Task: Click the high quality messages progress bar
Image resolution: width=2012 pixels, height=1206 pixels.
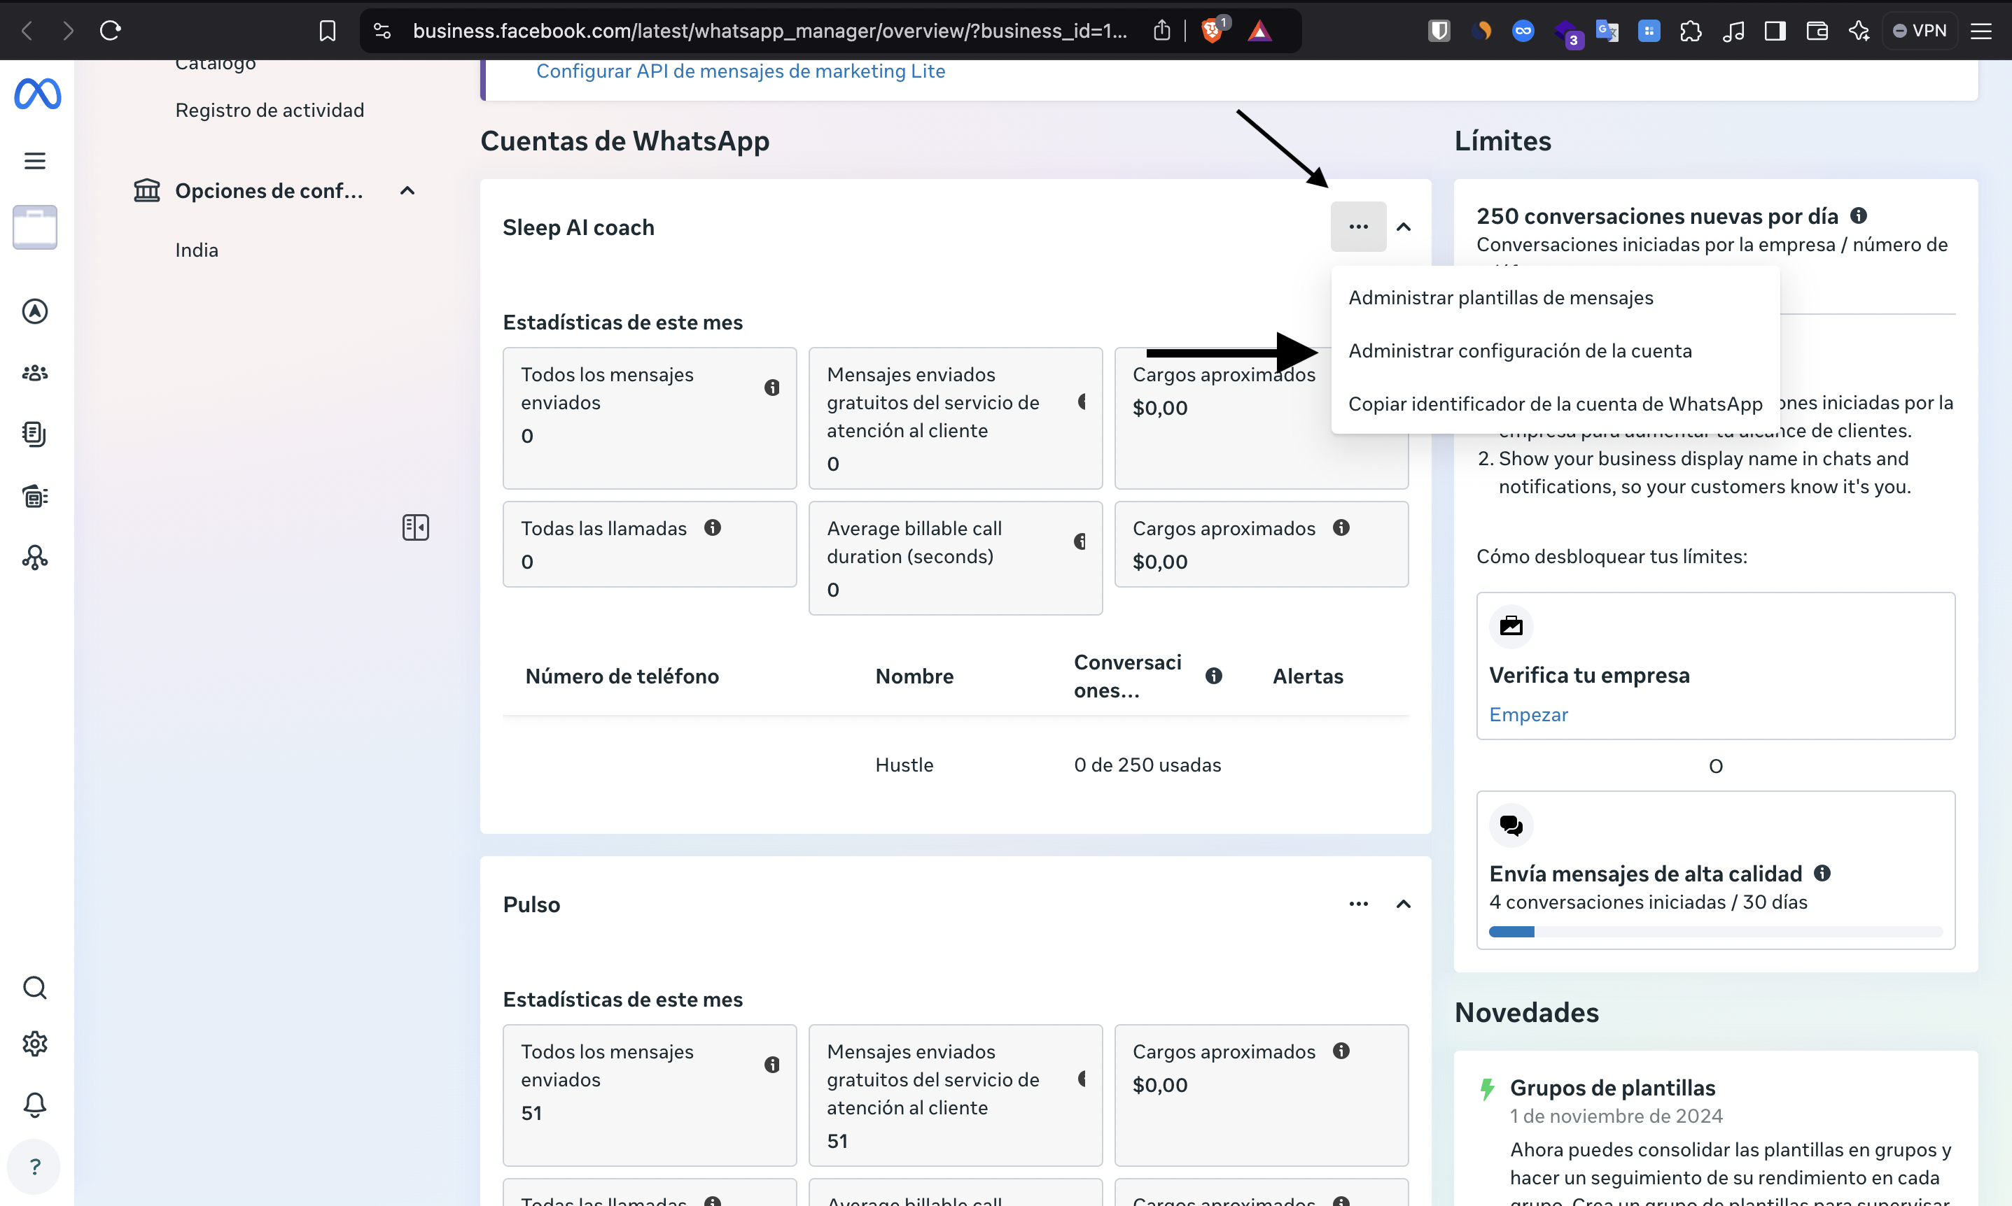Action: click(x=1714, y=931)
